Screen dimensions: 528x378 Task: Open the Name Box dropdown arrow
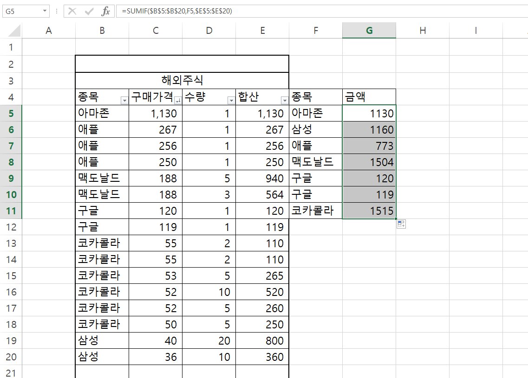click(45, 11)
